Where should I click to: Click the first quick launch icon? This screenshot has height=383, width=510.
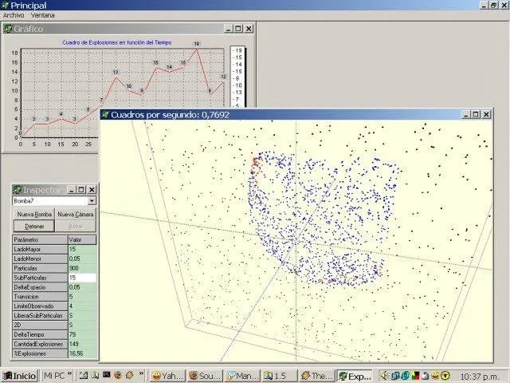point(84,375)
